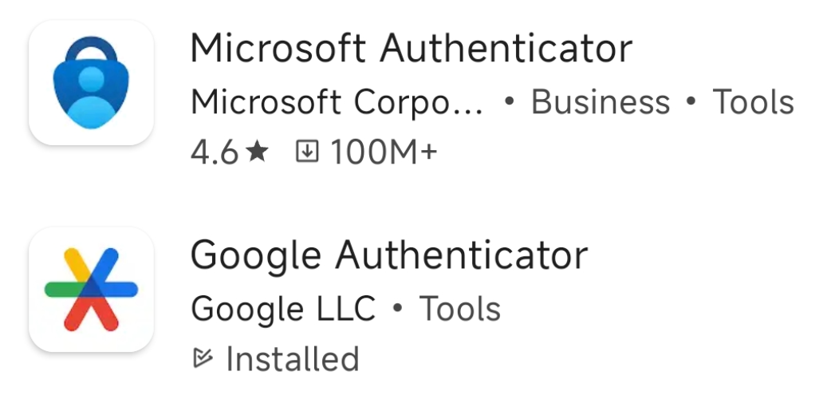Click the download icon beside 100M+
827x411 pixels.
pos(306,151)
